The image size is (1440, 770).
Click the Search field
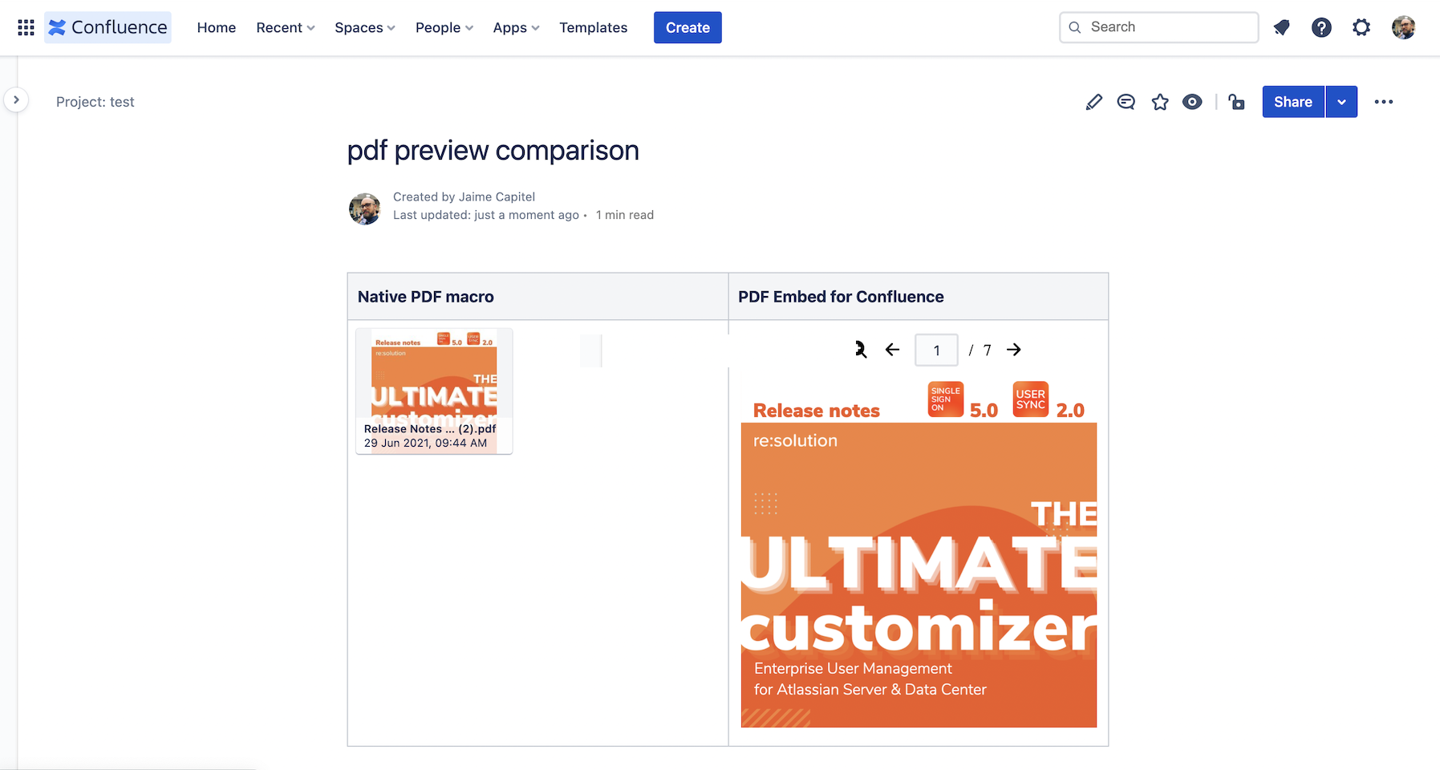point(1158,27)
